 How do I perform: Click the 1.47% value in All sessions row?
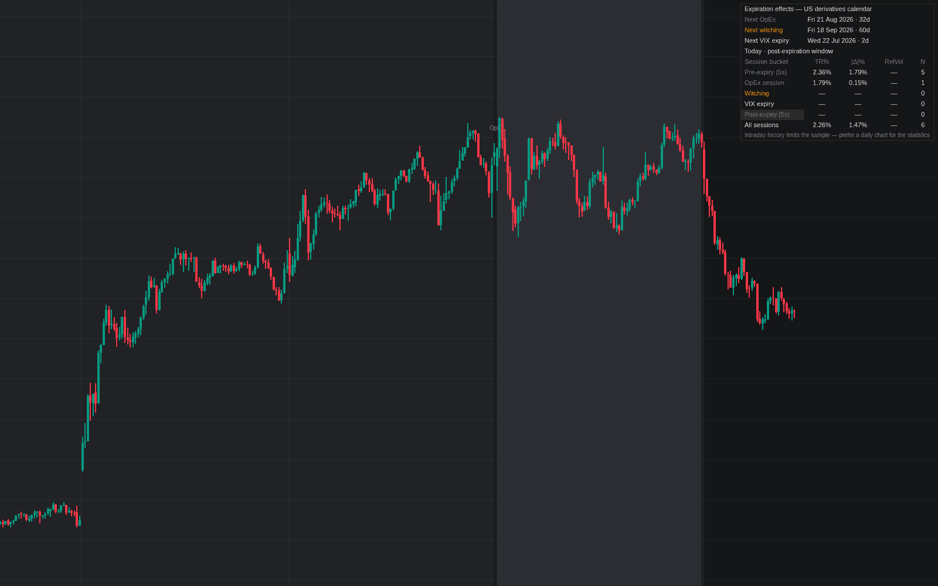click(x=858, y=125)
